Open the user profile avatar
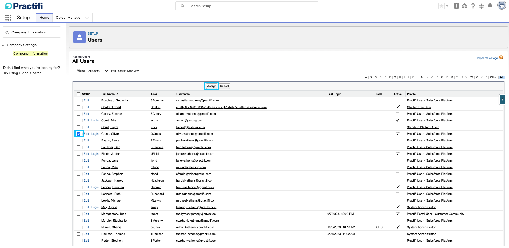 tap(502, 5)
